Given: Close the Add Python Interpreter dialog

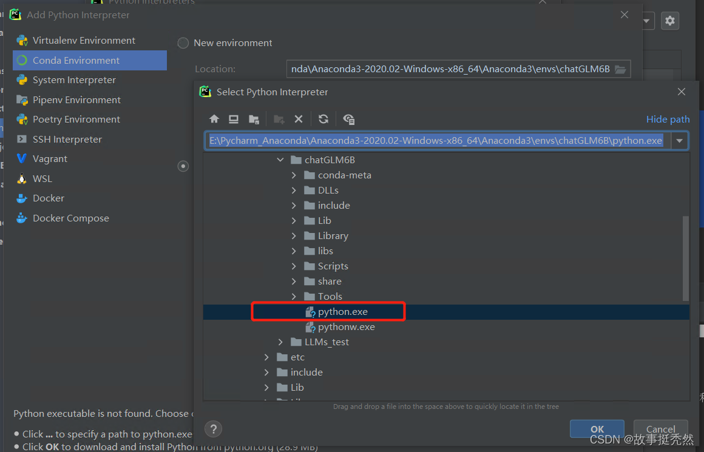Looking at the screenshot, I should tap(624, 15).
